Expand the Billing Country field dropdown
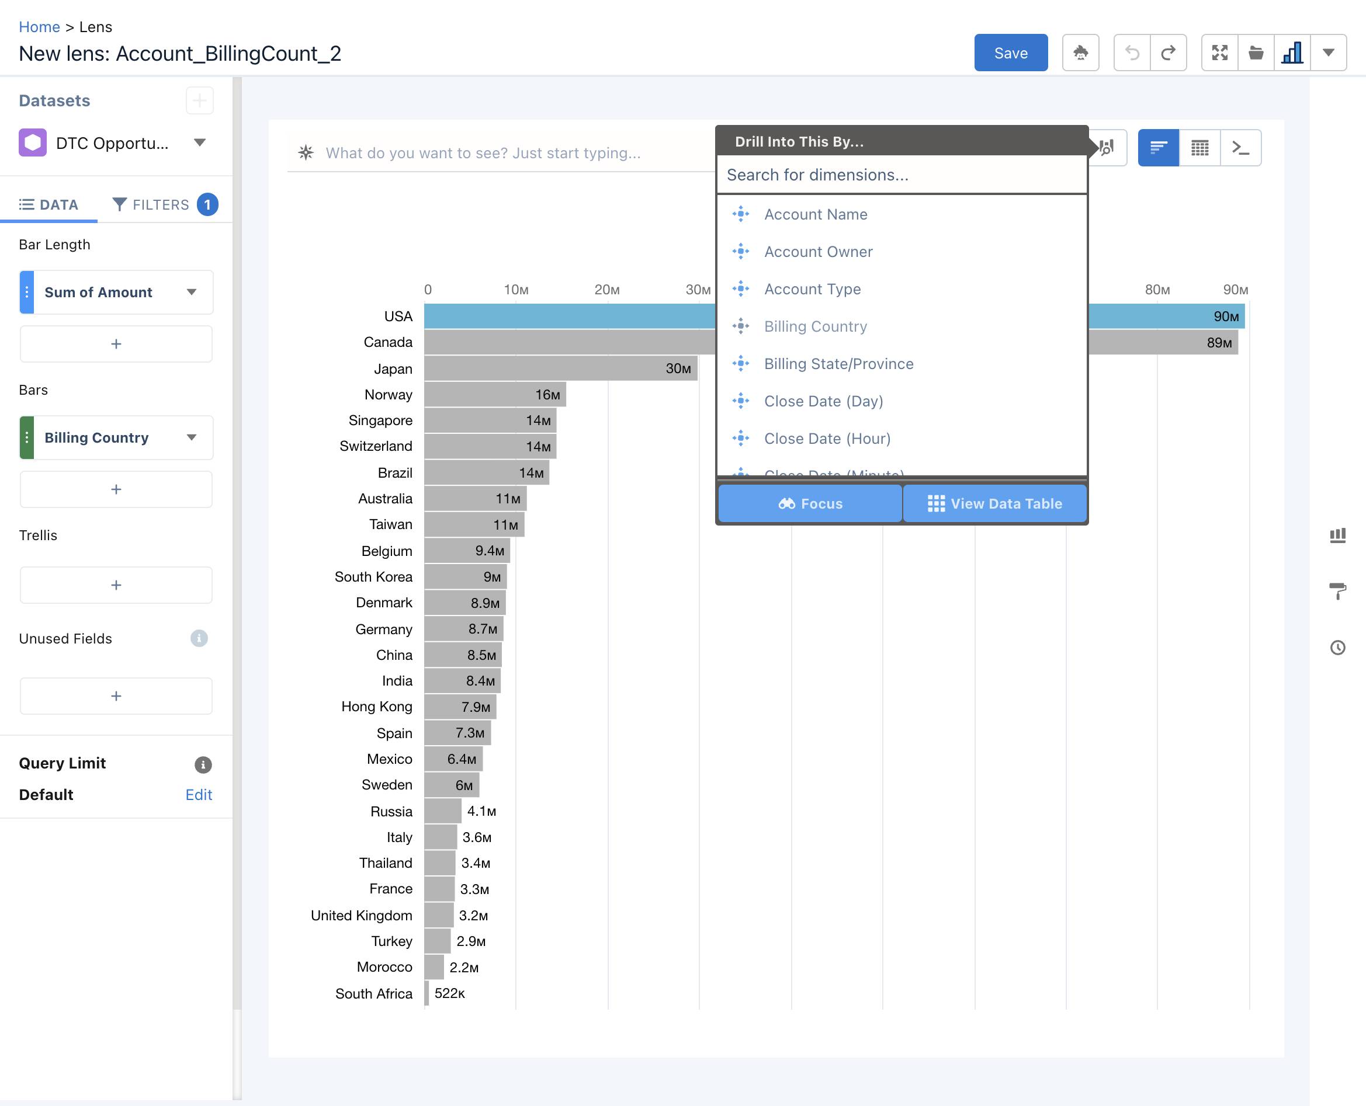 tap(192, 438)
